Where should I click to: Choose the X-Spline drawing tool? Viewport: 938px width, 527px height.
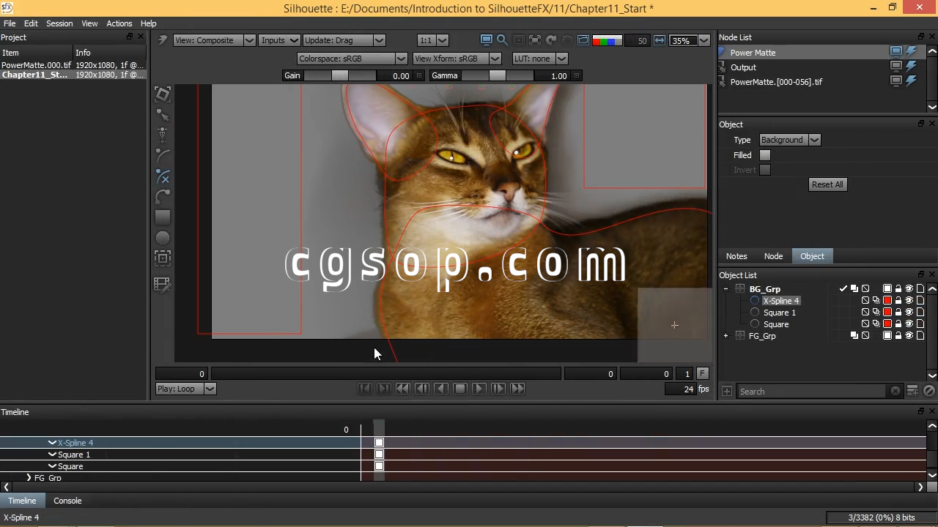[x=163, y=176]
